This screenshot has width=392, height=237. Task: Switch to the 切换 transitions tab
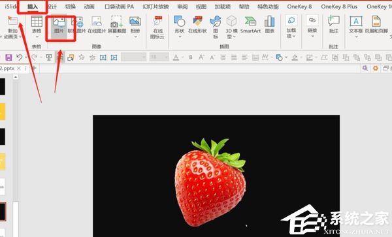[x=71, y=7]
